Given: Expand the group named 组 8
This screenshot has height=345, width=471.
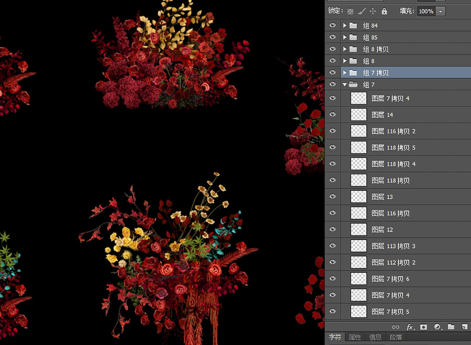Looking at the screenshot, I should tap(345, 61).
